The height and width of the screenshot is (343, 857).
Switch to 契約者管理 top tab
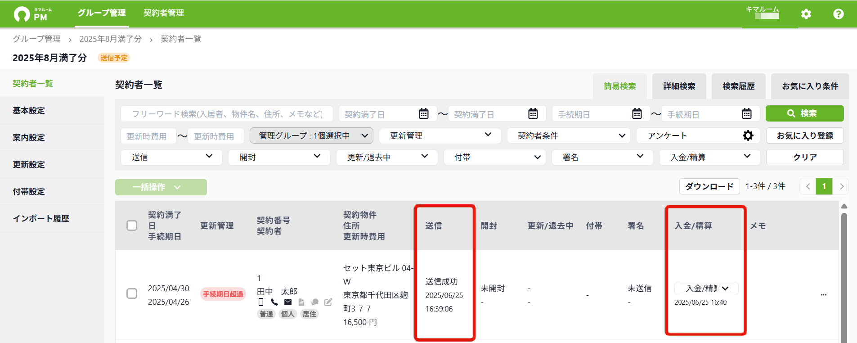click(x=164, y=13)
